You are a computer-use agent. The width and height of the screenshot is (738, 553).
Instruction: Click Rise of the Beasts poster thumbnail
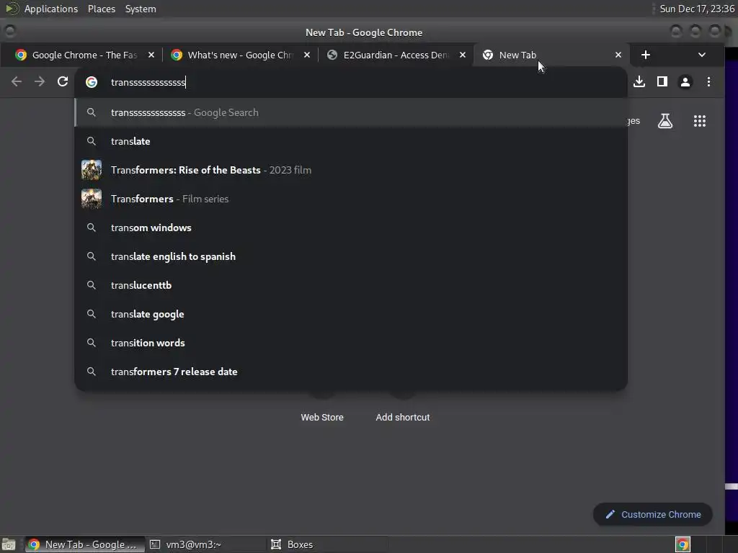(92, 170)
